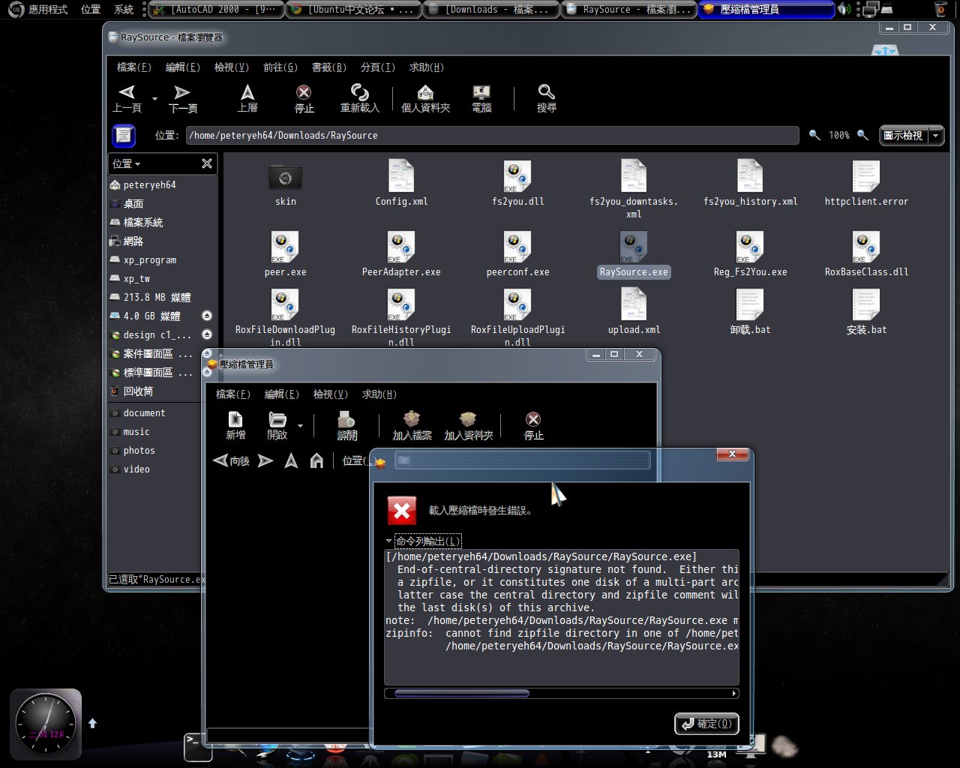Eject the design c1 volume

(207, 334)
